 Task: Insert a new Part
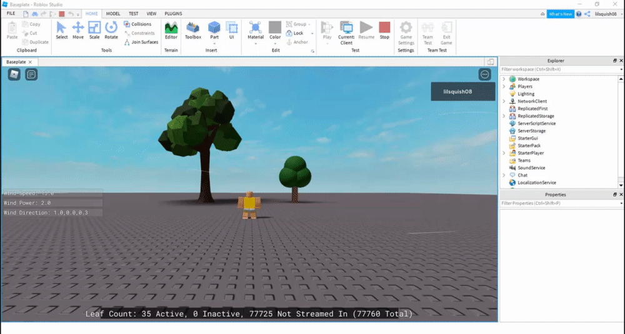214,30
